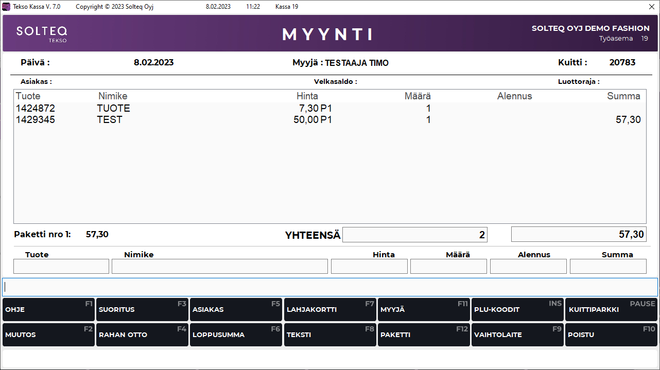Select the LOPPUSUMMA total button
Screen dimensions: 660x370
click(x=236, y=335)
